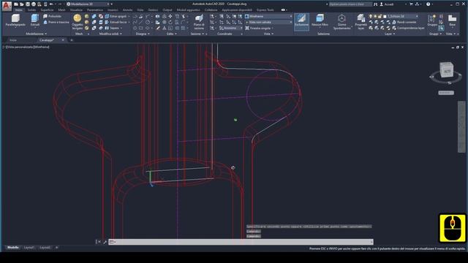
Task: Click the Estrudi facce button
Action: point(116,22)
